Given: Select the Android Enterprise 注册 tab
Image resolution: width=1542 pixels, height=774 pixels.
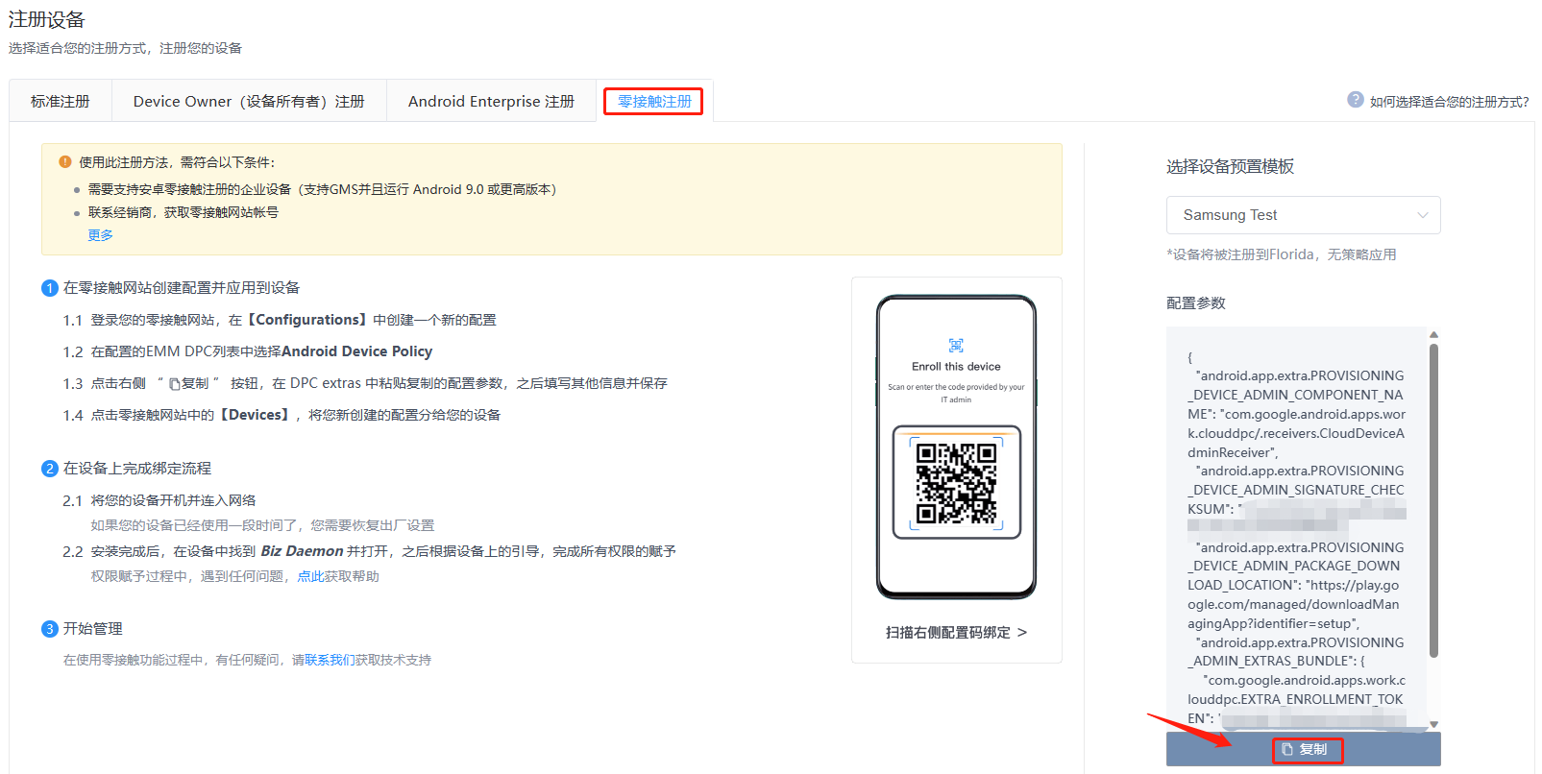Looking at the screenshot, I should [491, 101].
